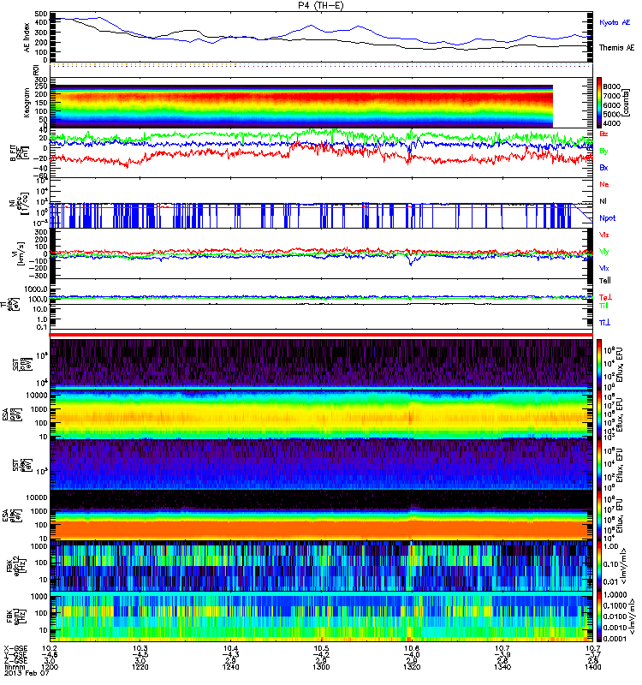Select the blue Vix legend label
Screen dimensions: 642x685
click(604, 268)
